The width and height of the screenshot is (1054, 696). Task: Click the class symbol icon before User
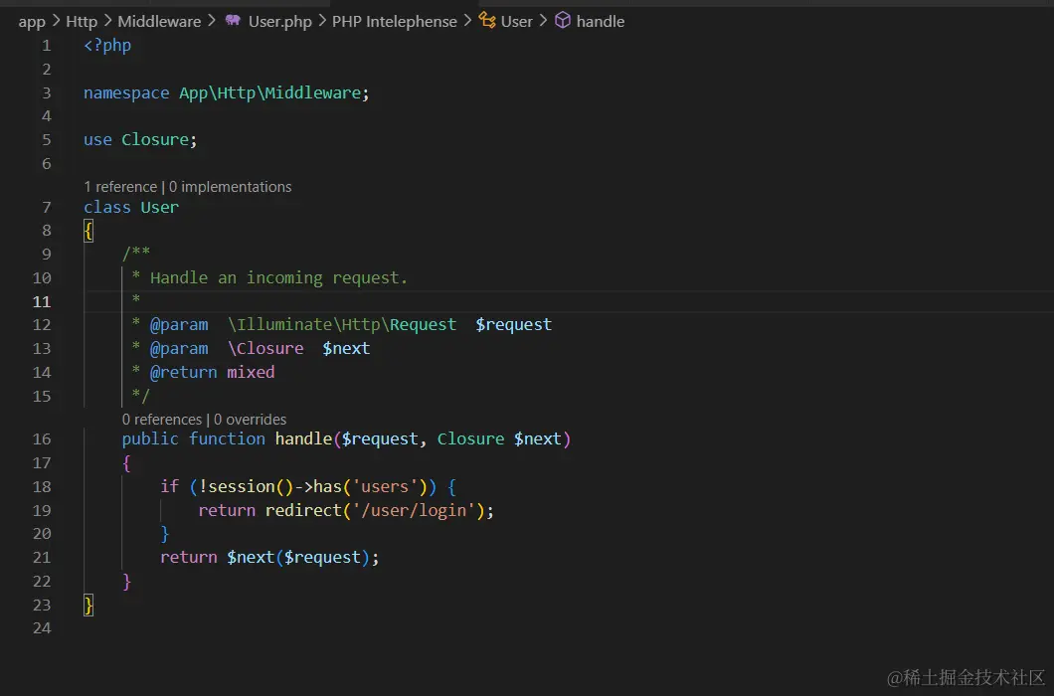486,21
